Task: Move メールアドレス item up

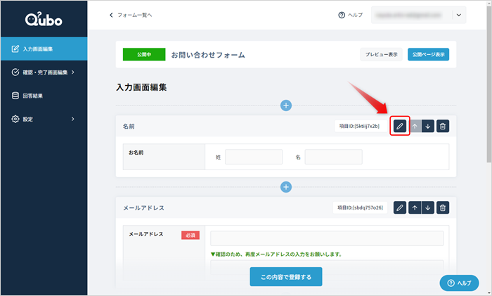Action: coord(415,207)
